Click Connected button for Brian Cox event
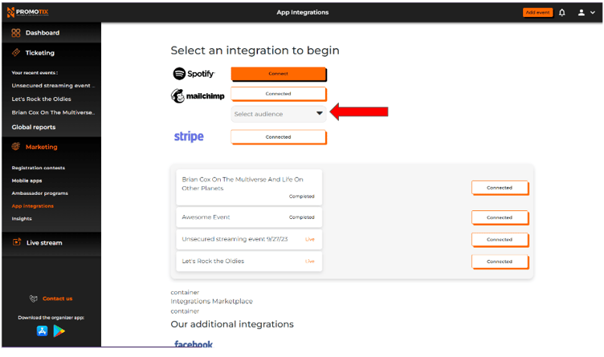The image size is (604, 357). (x=500, y=188)
